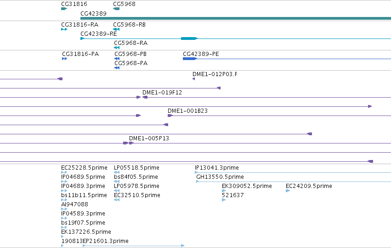Click the IP13041.3prime start arrow
391x248 pixels.
(196, 172)
